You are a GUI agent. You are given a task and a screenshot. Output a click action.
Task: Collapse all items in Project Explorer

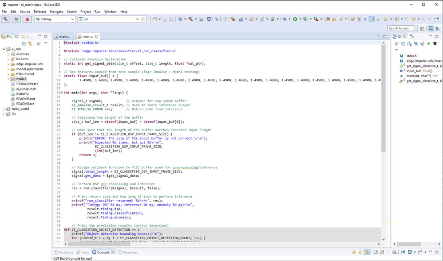pos(24,43)
